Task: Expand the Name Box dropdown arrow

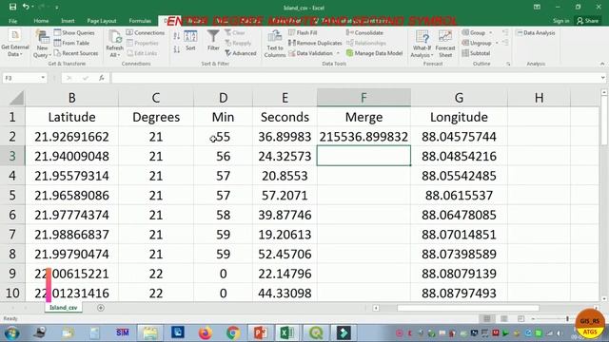Action: 43,78
